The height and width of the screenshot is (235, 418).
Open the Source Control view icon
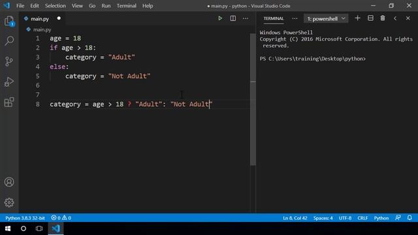(9, 61)
